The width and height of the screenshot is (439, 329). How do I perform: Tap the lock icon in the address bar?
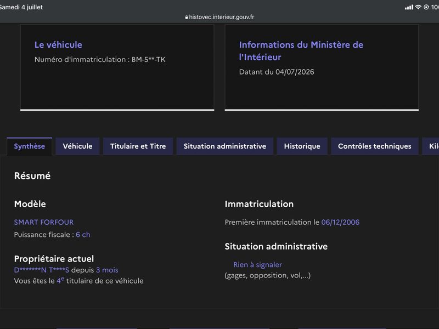[x=187, y=18]
